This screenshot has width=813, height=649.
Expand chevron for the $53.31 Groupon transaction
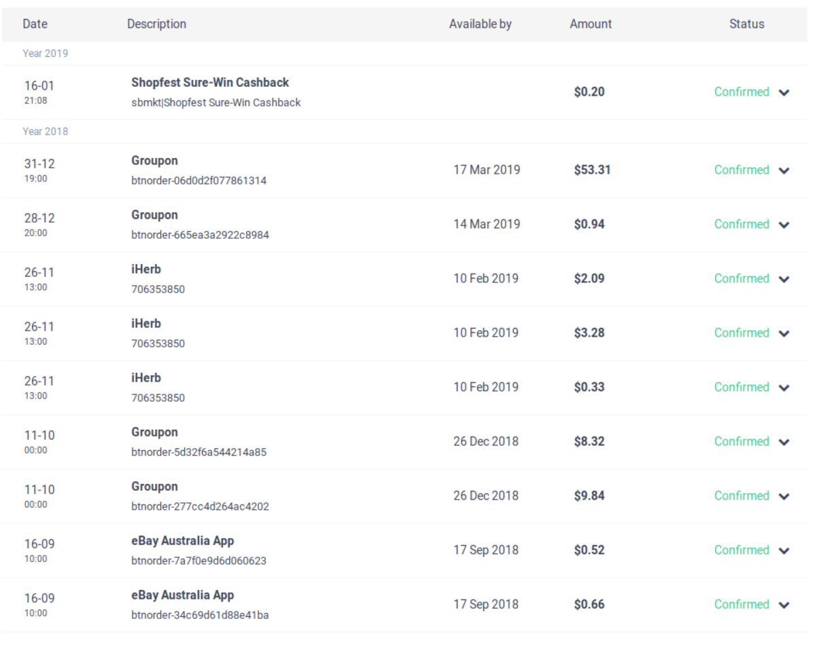(784, 171)
